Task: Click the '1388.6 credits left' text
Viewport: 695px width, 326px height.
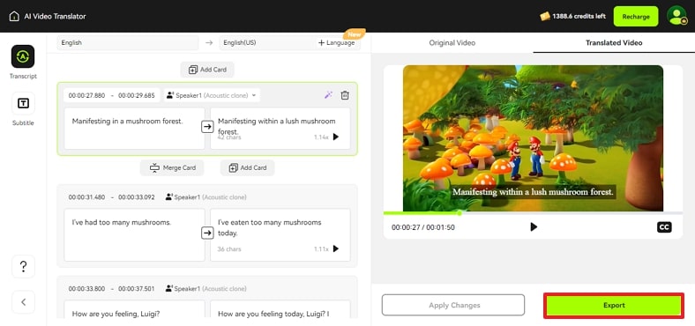Action: [579, 17]
